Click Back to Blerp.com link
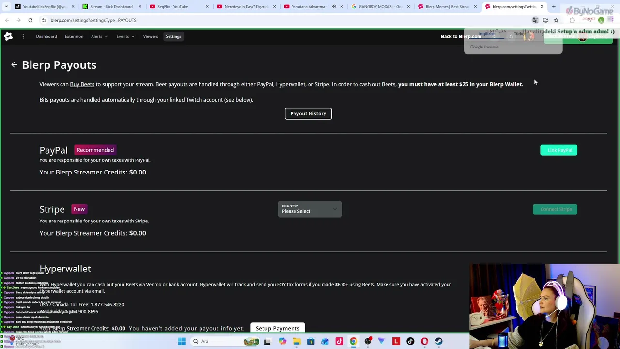620x349 pixels. pos(461,36)
